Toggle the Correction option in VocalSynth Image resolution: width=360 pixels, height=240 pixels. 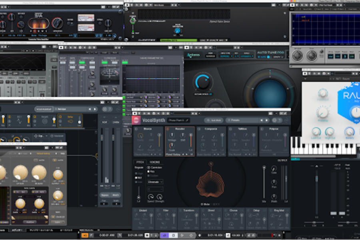coord(149,168)
